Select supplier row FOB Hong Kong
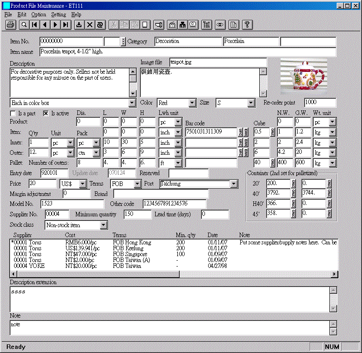Screen dimensions: 362x353 click(x=174, y=243)
